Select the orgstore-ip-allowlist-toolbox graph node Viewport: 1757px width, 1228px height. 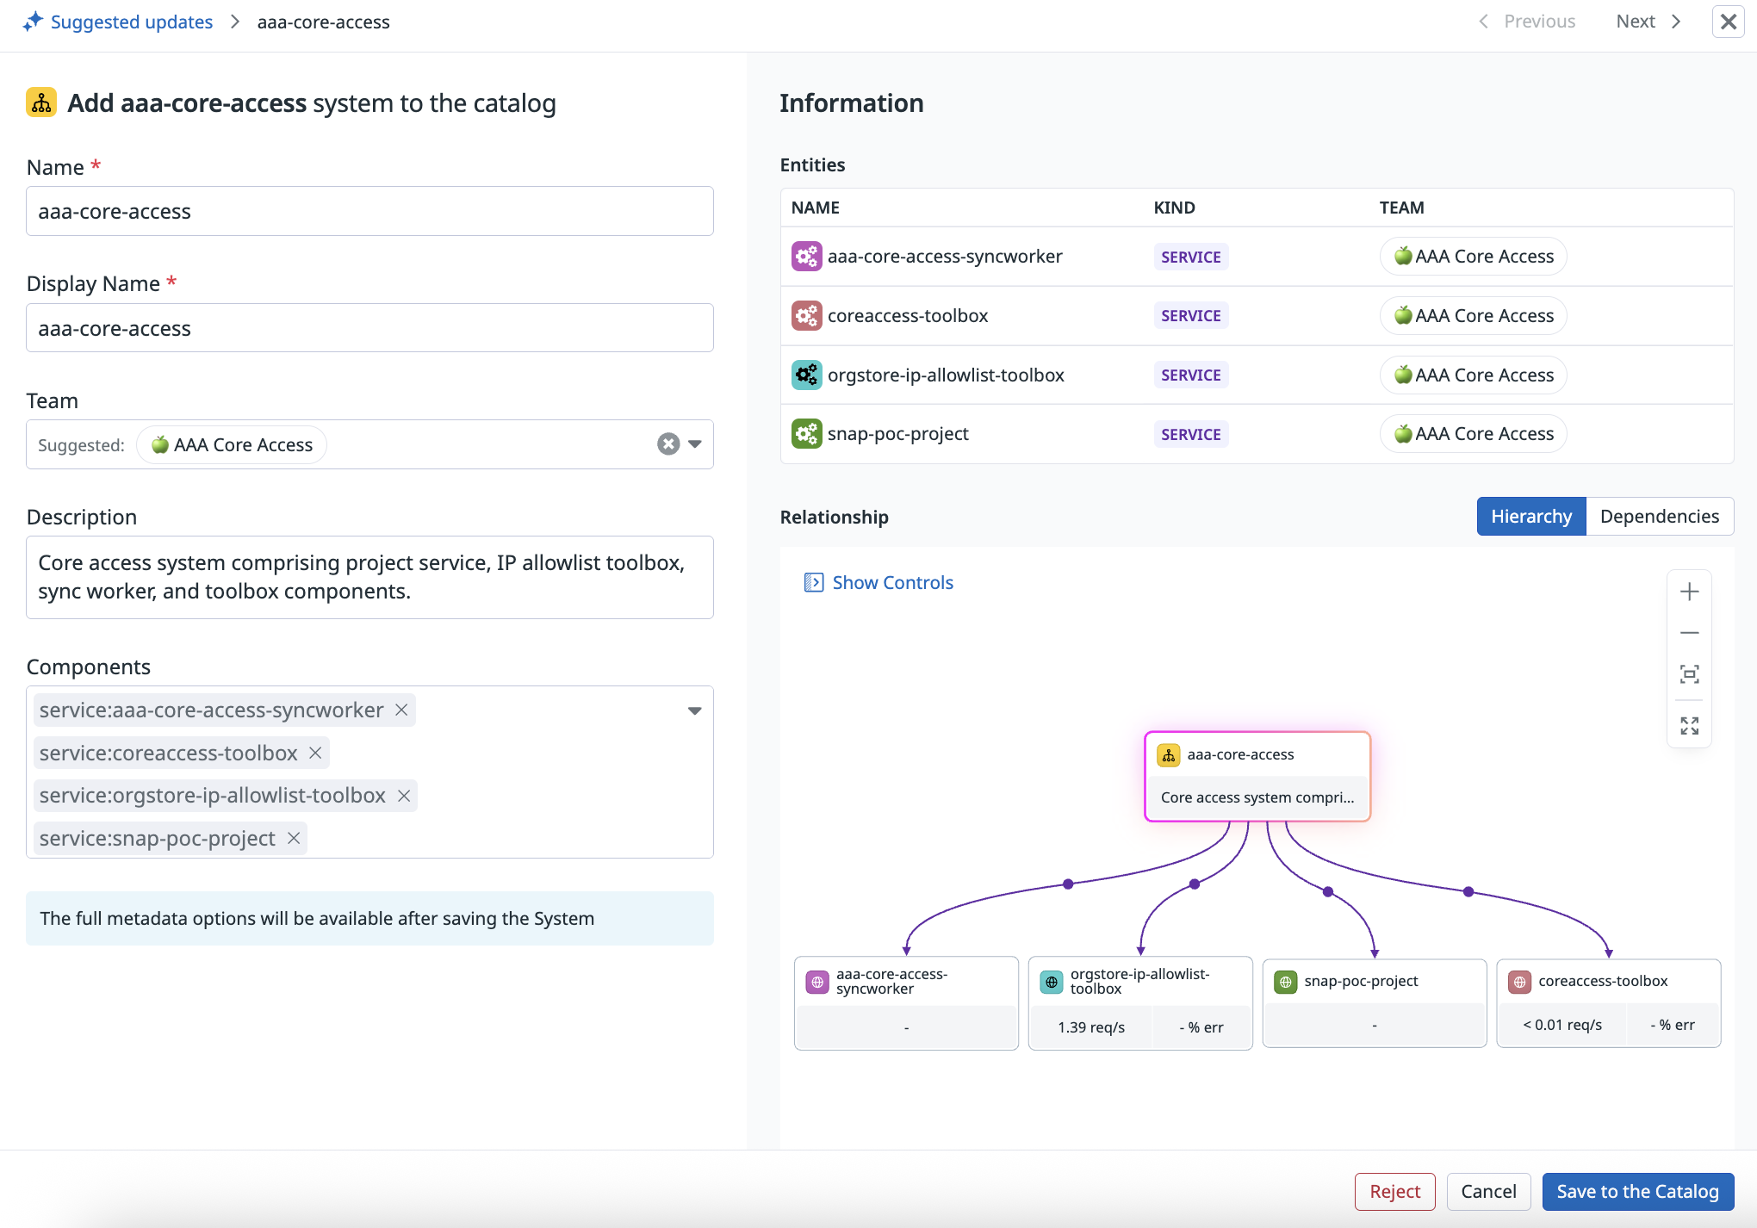pyautogui.click(x=1139, y=982)
